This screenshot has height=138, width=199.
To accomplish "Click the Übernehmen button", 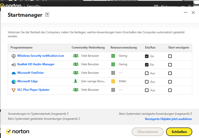I will click(x=147, y=132).
